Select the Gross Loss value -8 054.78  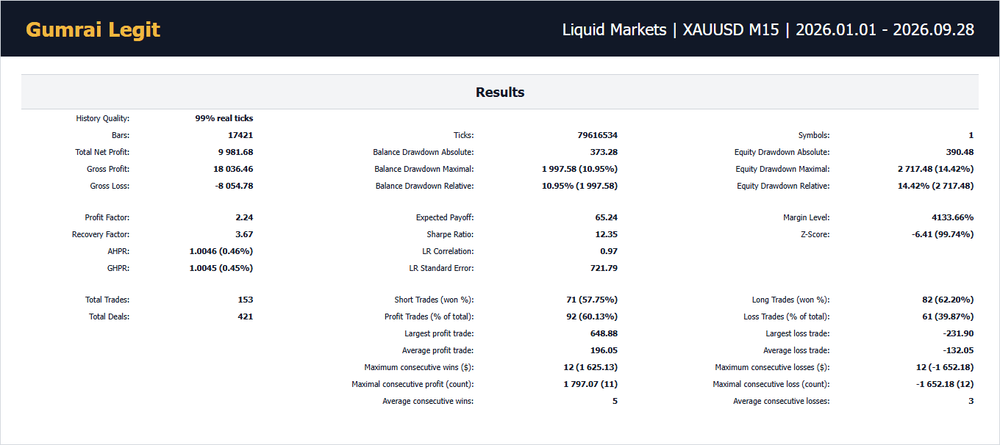point(234,186)
